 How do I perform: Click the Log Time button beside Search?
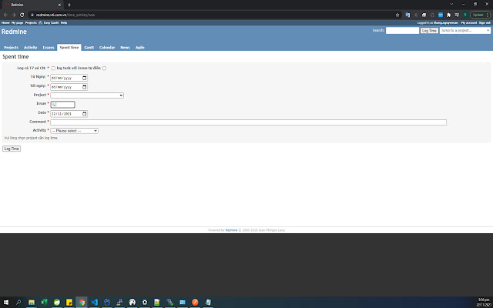click(429, 31)
